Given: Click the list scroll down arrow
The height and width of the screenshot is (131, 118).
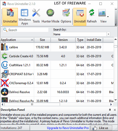Looking at the screenshot, I should [116, 100].
